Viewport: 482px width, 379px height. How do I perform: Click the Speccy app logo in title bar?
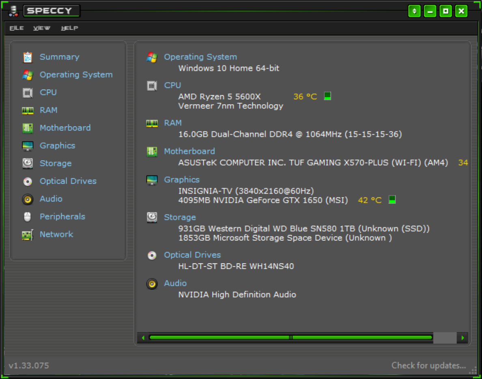[x=13, y=11]
